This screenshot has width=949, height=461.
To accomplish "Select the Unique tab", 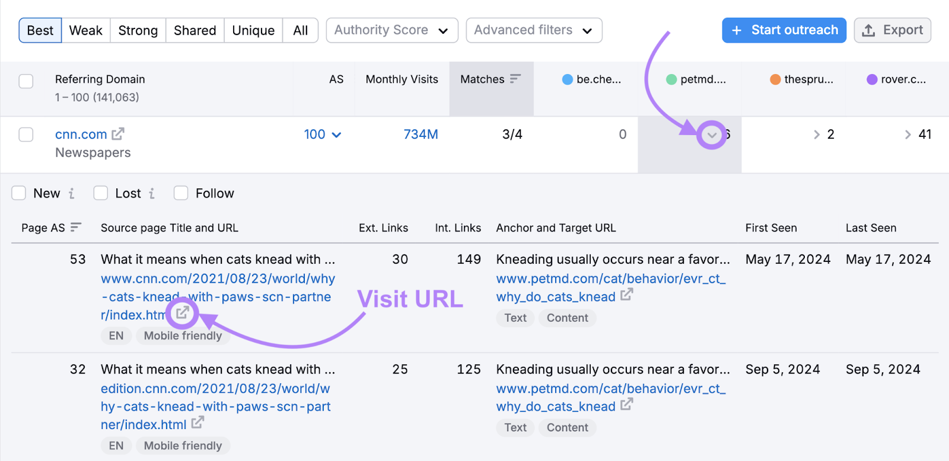I will pyautogui.click(x=253, y=30).
